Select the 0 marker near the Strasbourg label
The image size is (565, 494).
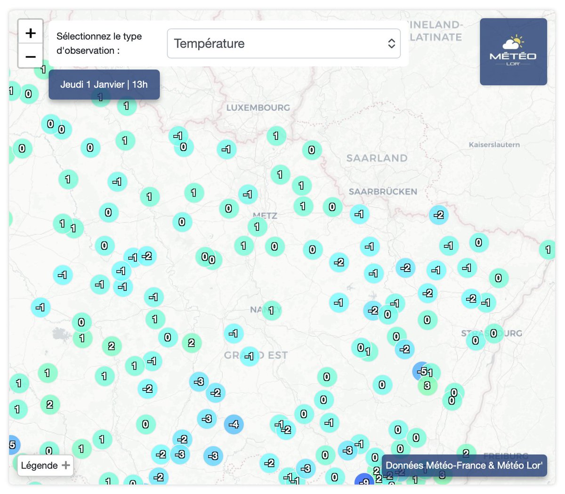tap(492, 334)
